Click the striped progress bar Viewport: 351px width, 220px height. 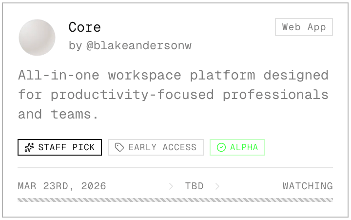click(x=175, y=200)
